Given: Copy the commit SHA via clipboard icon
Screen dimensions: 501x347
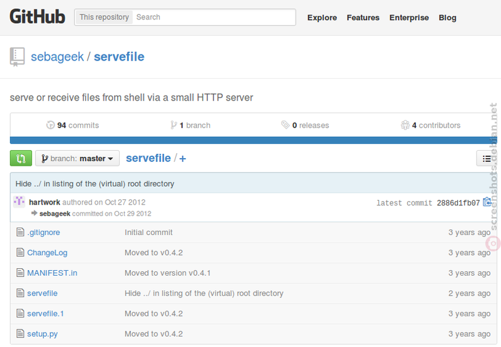Looking at the screenshot, I should tap(487, 202).
